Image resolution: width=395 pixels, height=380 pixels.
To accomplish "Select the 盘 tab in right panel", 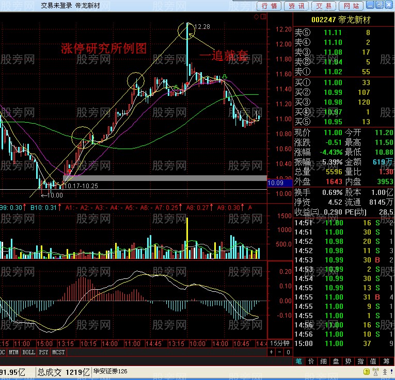I will coord(336,361).
